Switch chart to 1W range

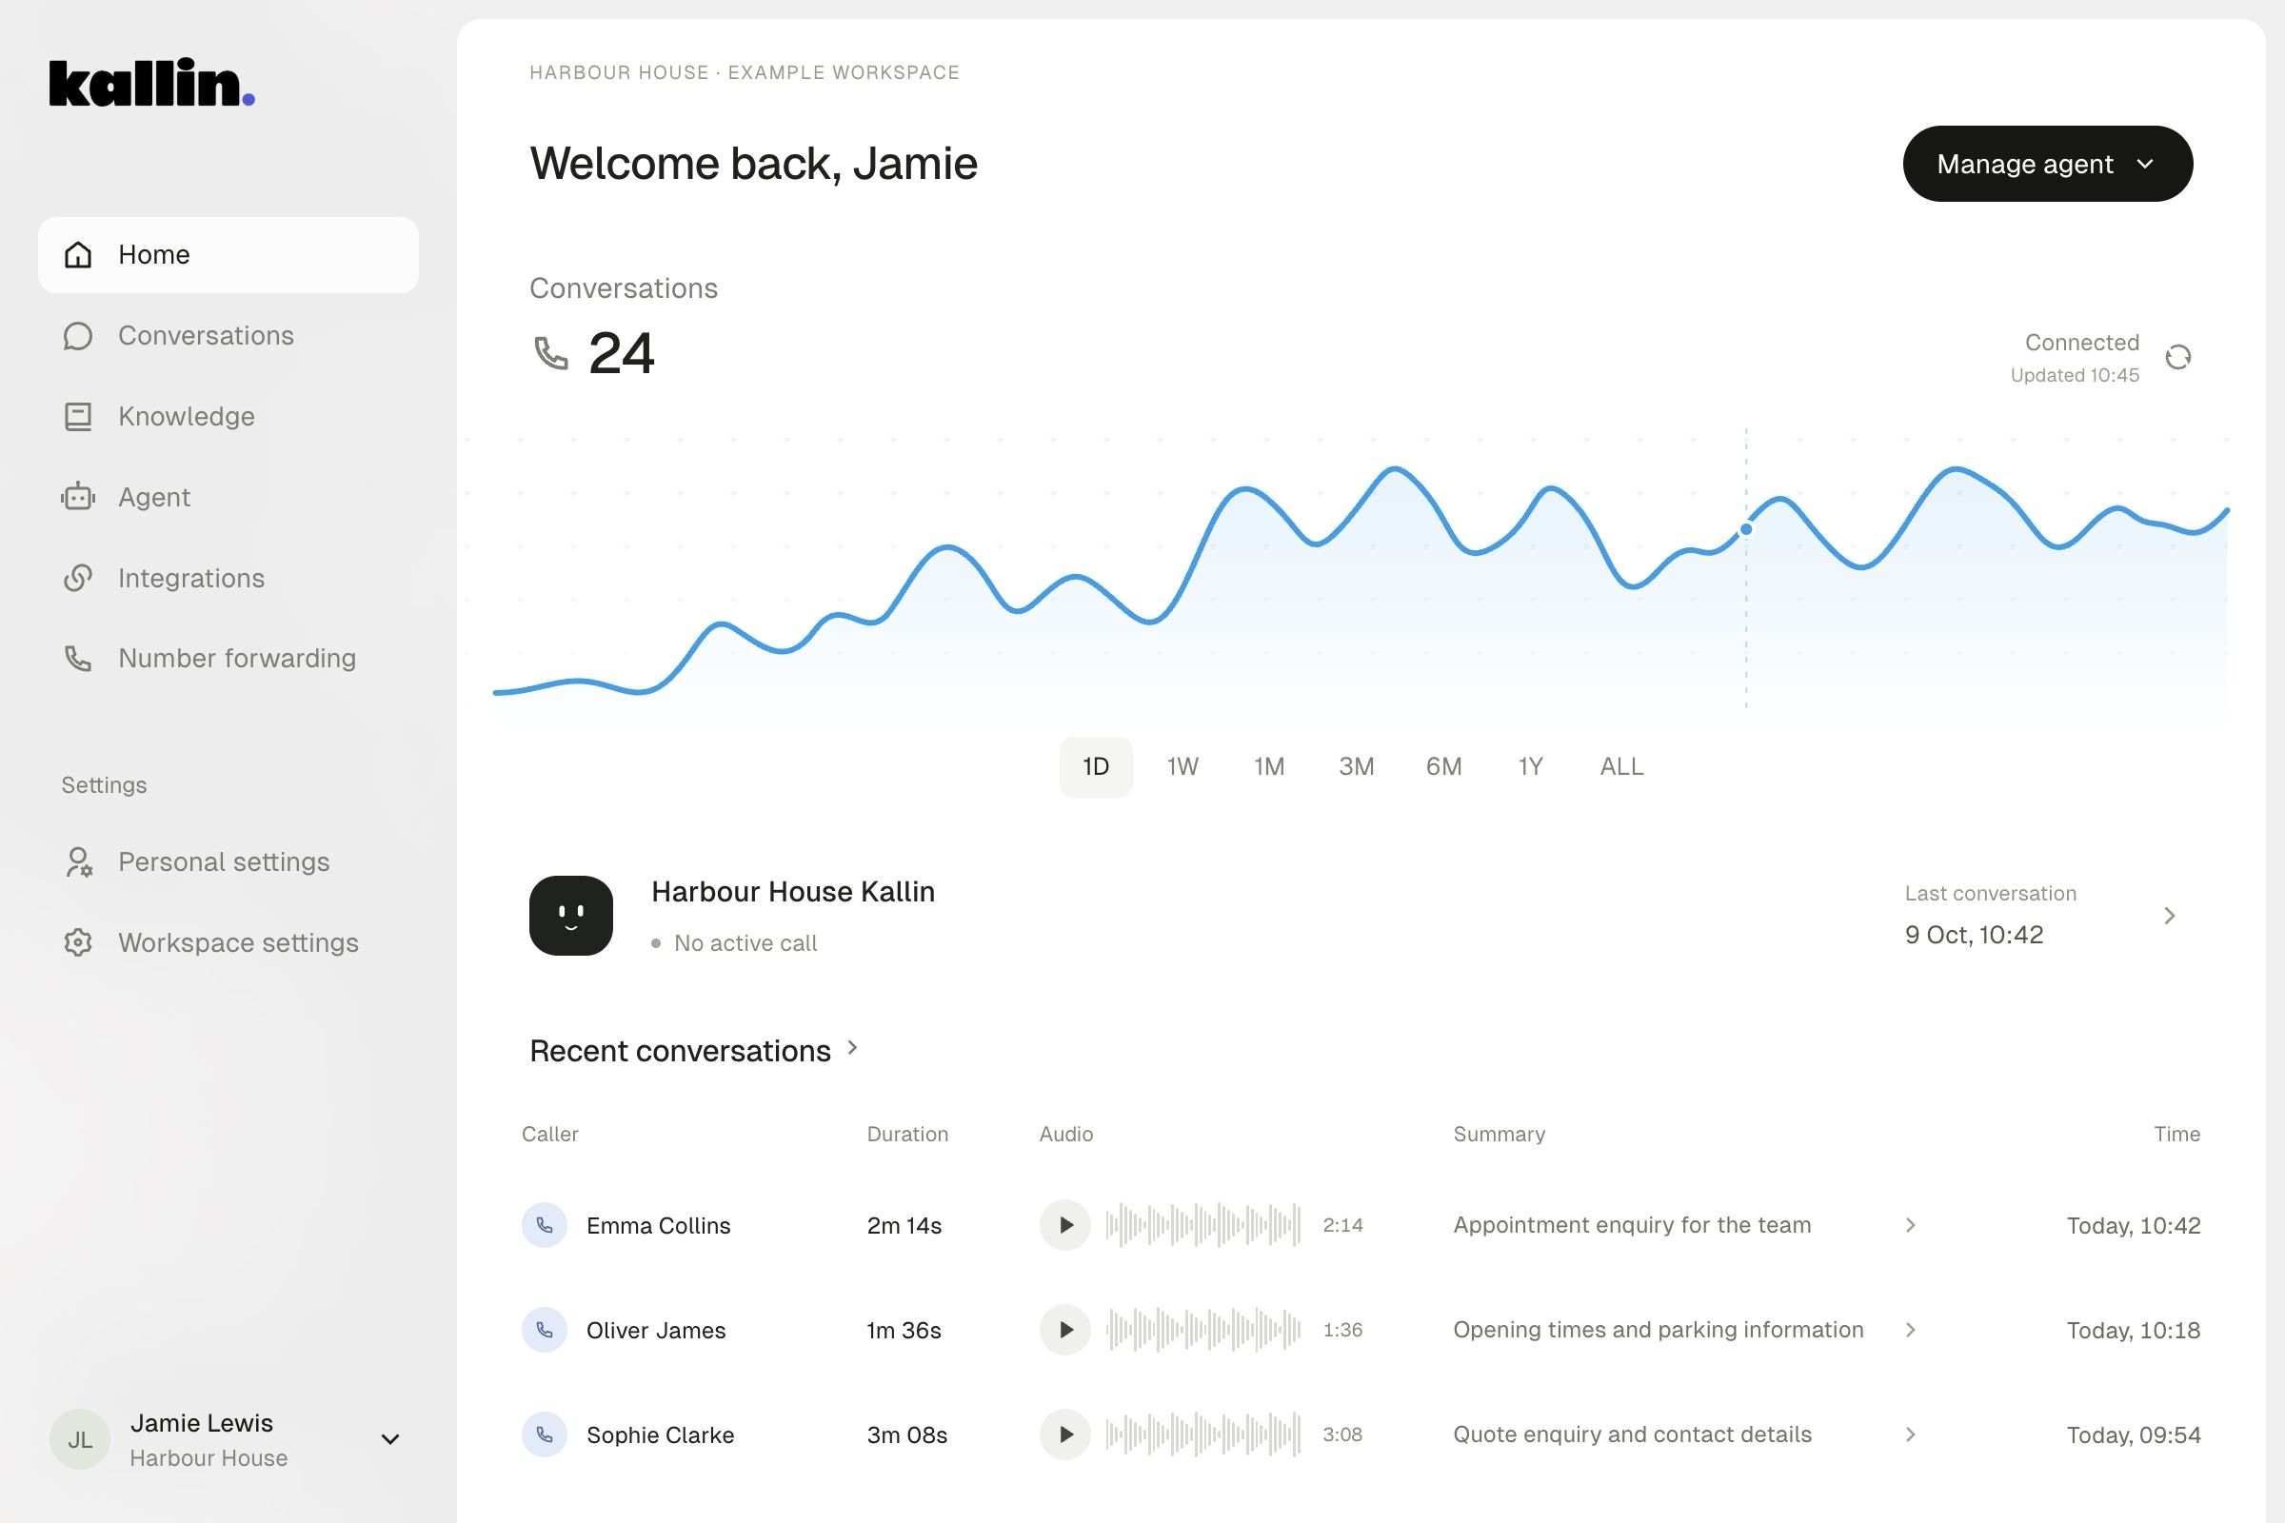point(1182,767)
